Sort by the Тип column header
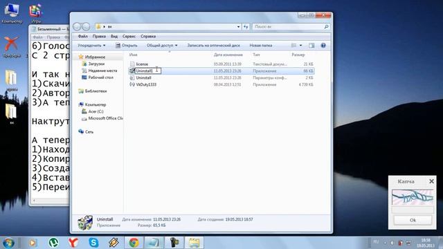The image size is (443, 249). (x=256, y=55)
